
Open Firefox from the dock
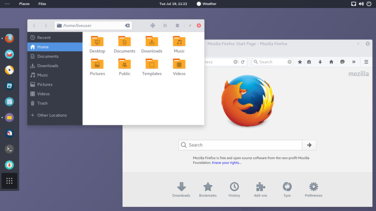coord(9,38)
